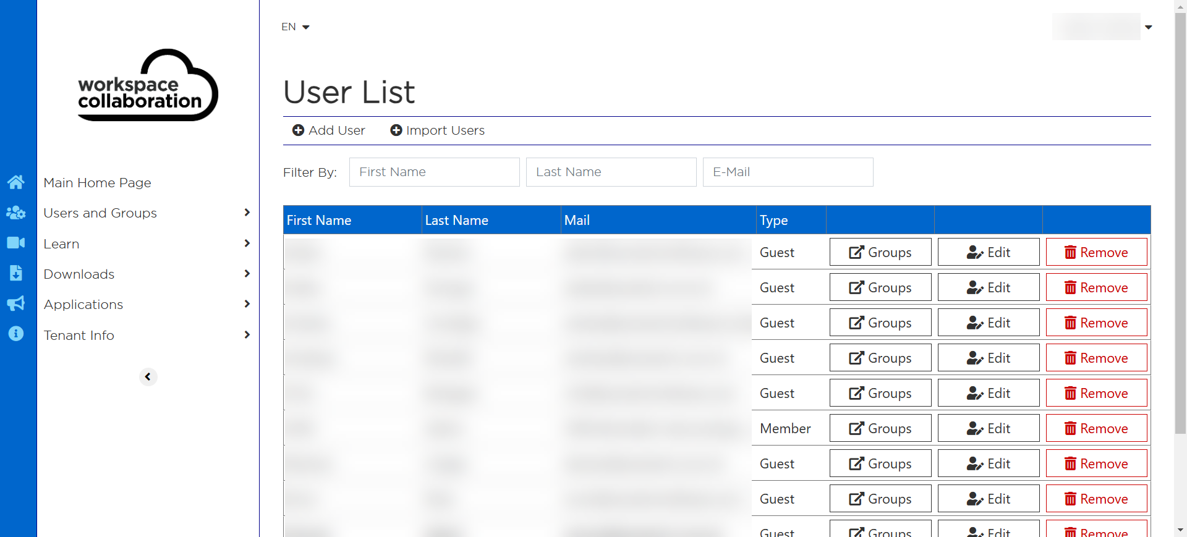Screen dimensions: 1187x537
Task: Expand the Users and Groups menu
Action: pos(147,213)
